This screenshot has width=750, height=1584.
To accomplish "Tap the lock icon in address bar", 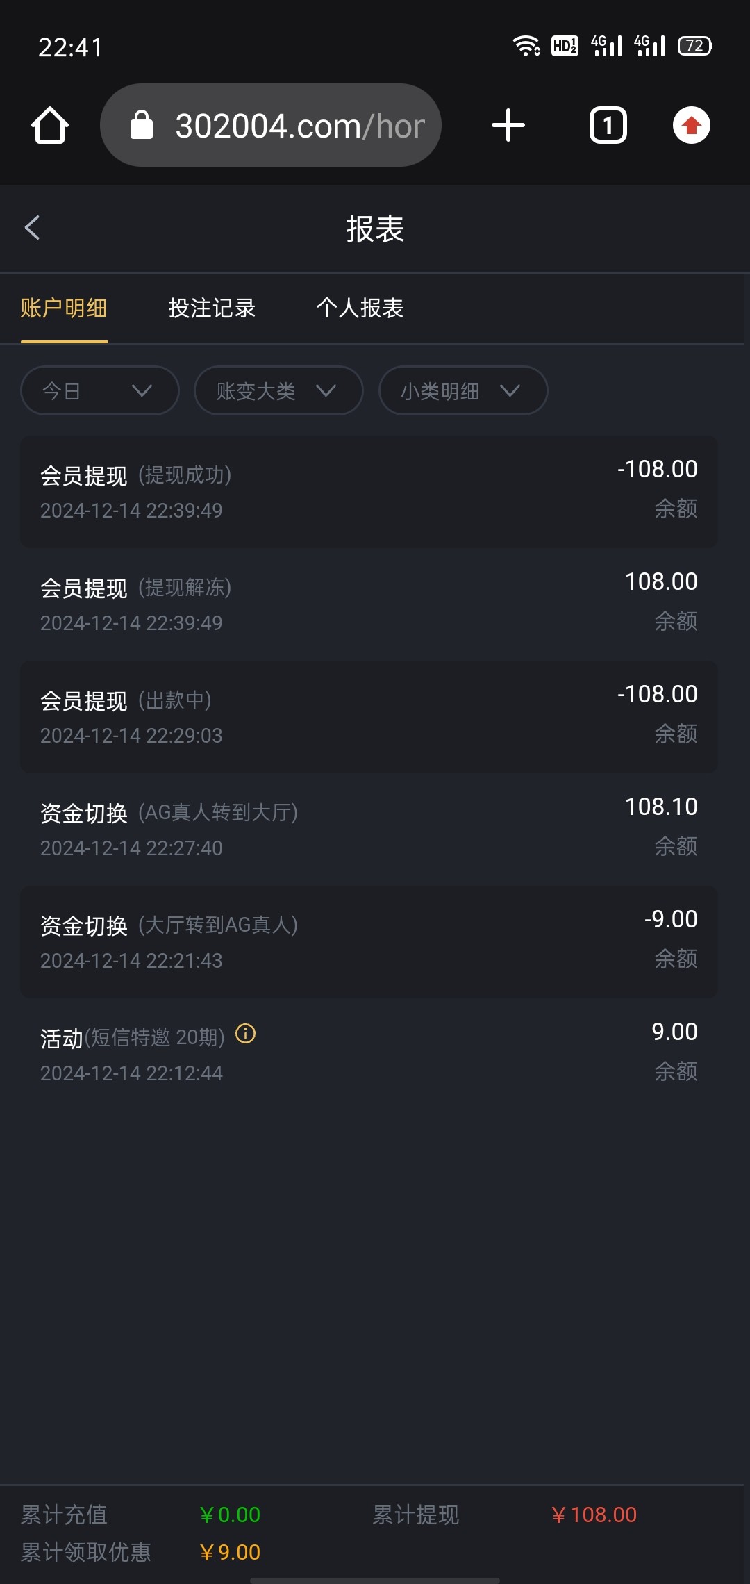I will (142, 126).
